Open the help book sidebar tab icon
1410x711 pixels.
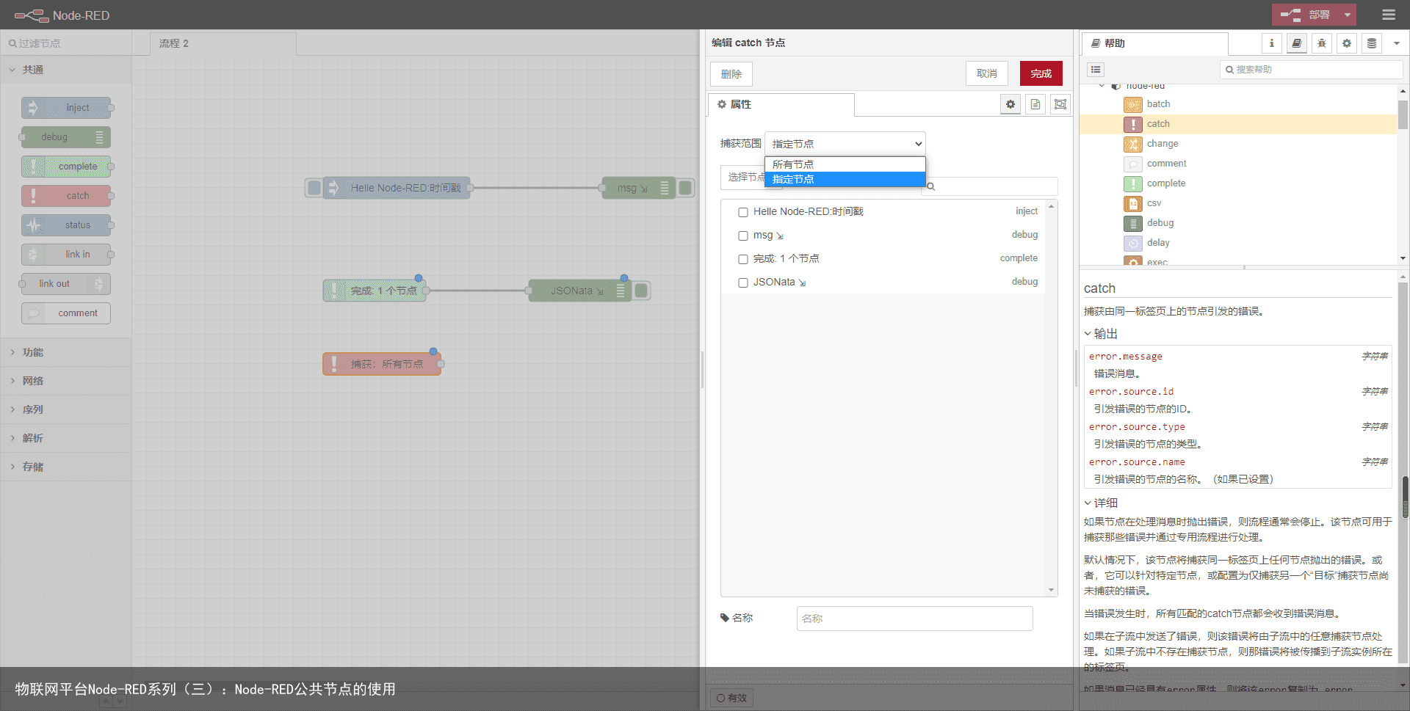(1297, 43)
